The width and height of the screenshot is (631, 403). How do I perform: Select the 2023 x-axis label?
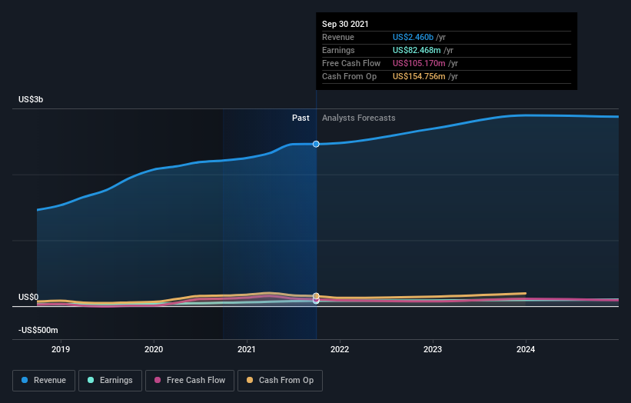[433, 349]
